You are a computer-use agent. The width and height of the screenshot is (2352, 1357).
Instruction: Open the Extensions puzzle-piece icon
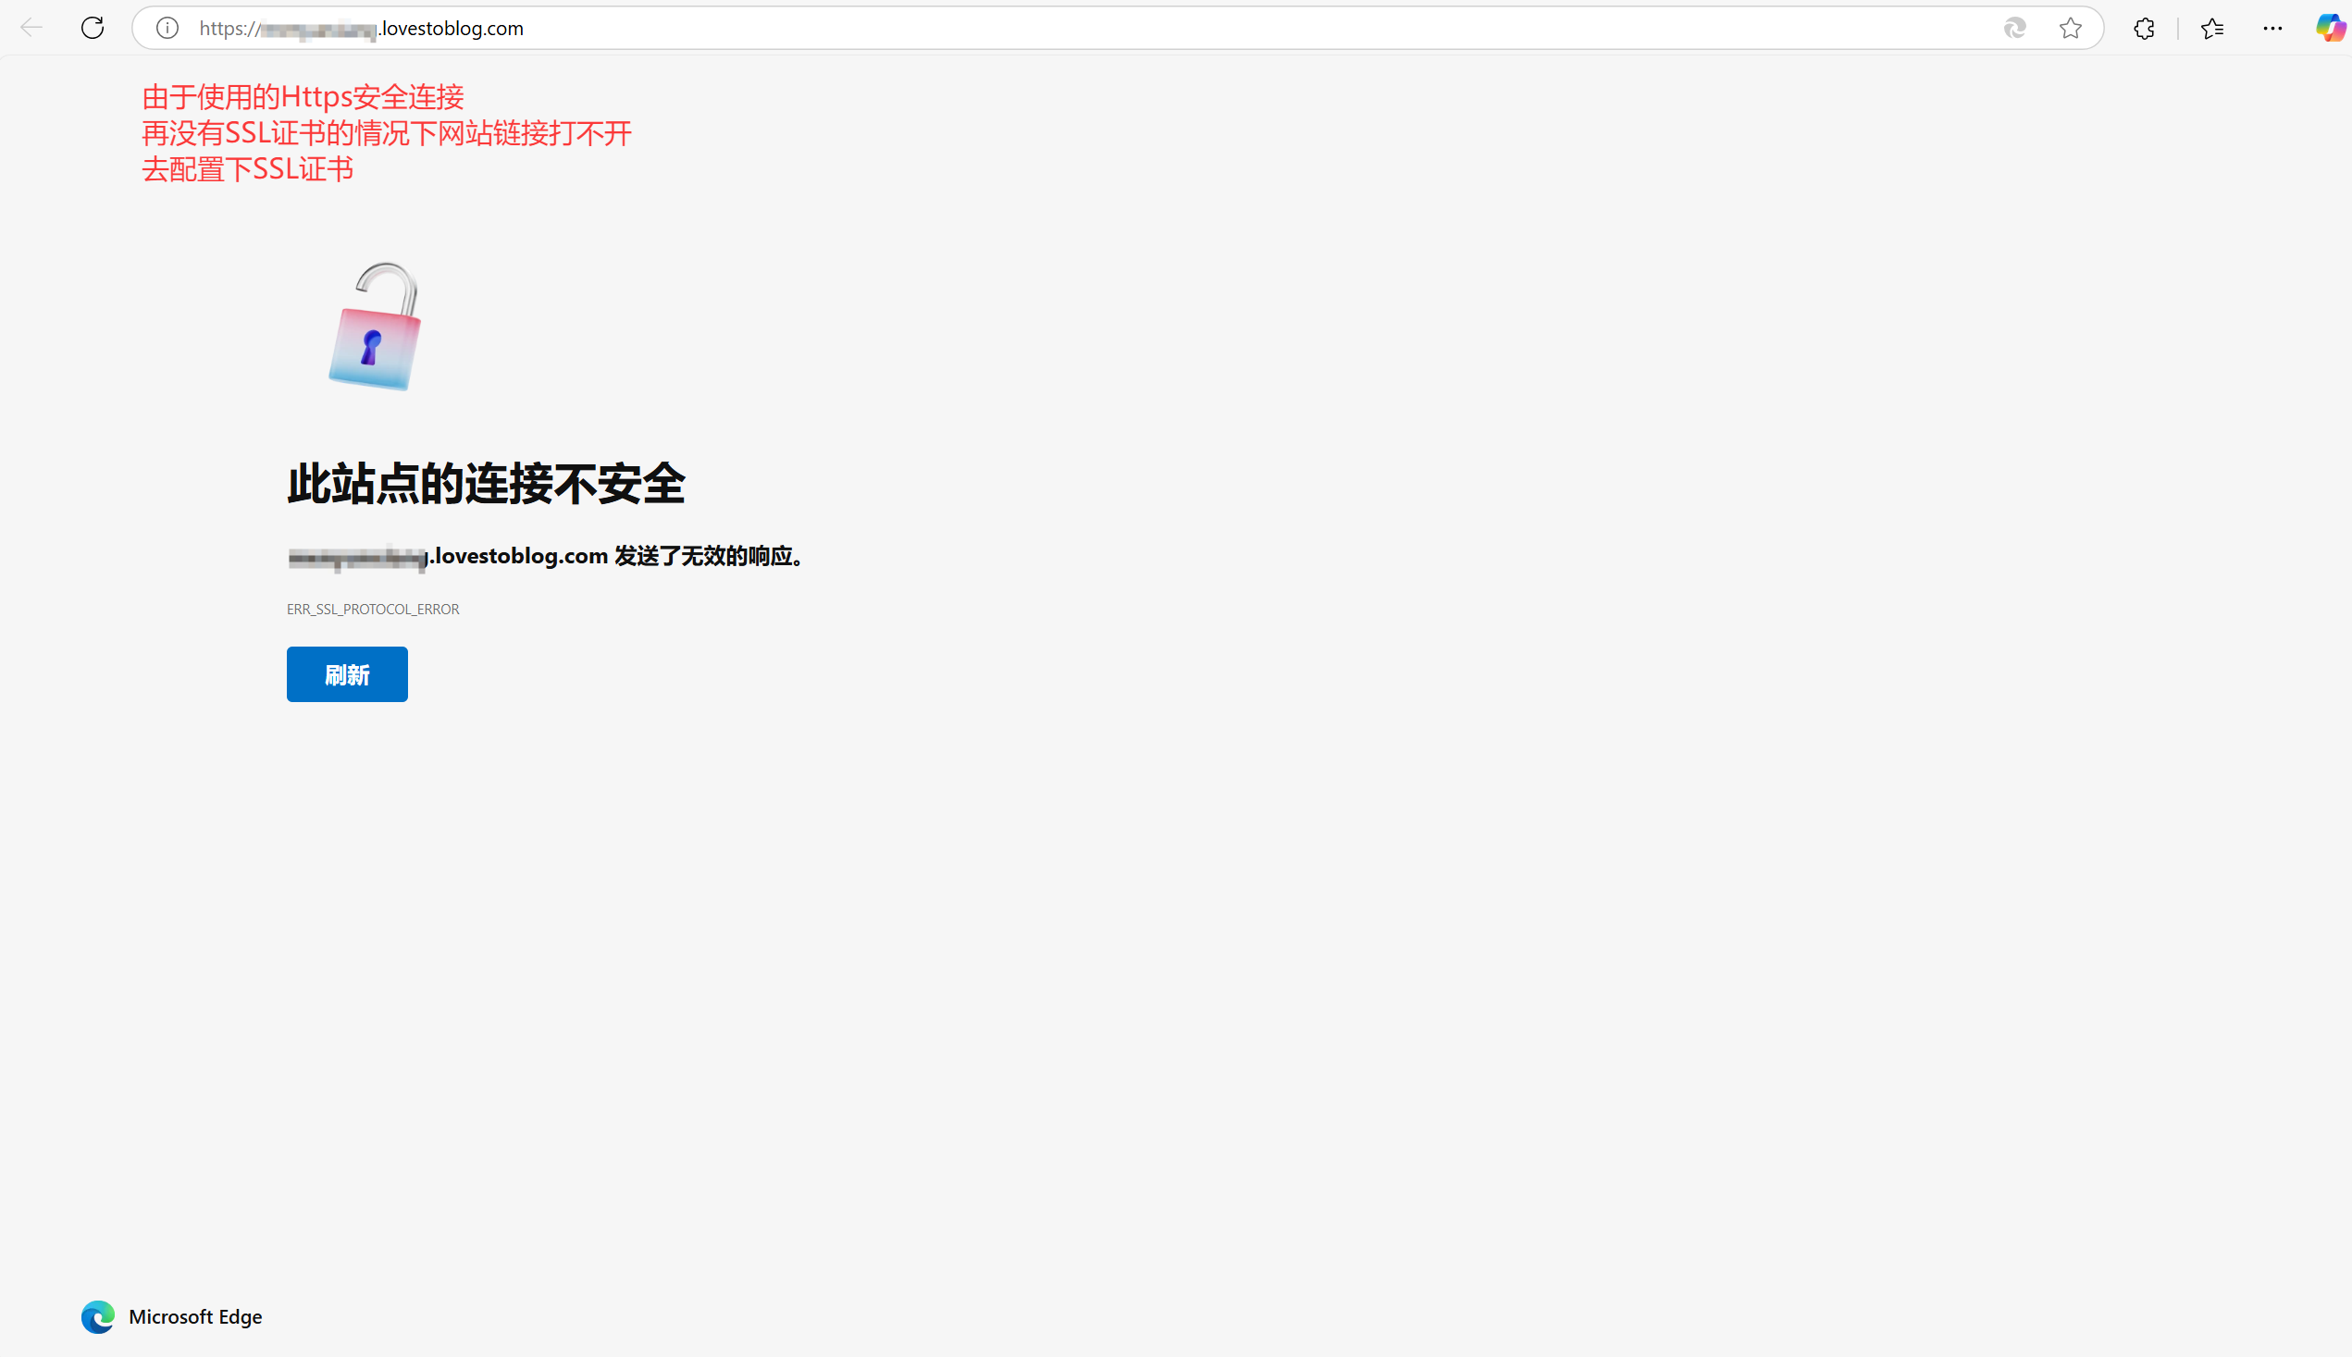click(x=2144, y=28)
